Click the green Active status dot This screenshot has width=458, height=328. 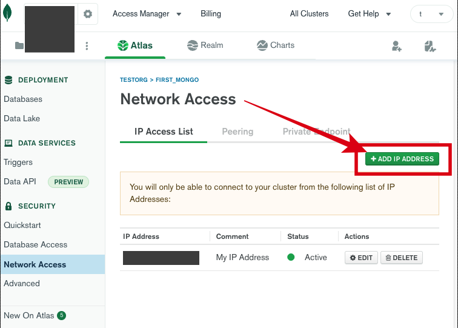click(x=291, y=257)
